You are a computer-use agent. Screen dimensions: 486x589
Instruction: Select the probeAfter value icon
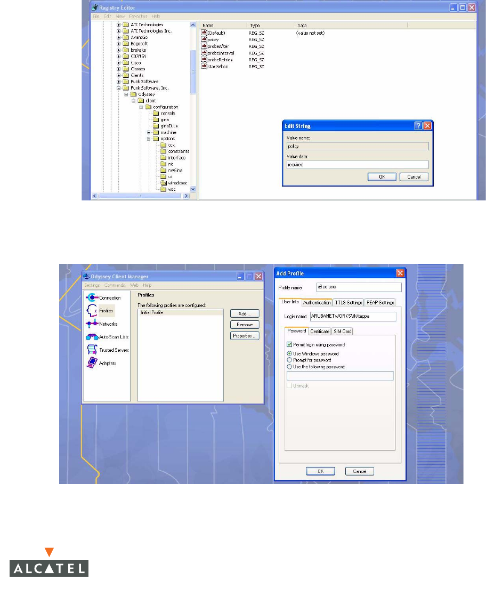[204, 46]
